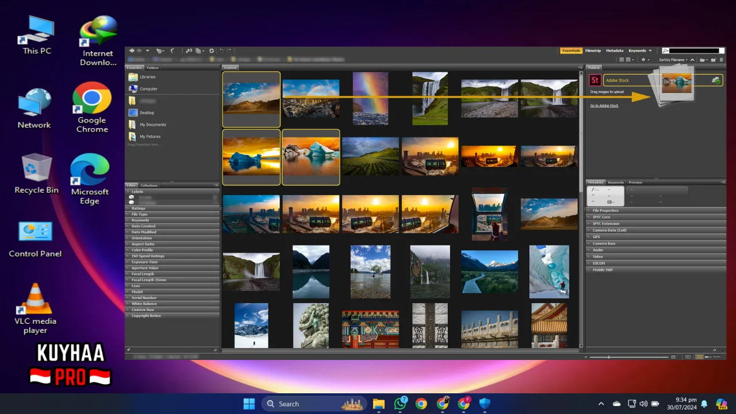Image resolution: width=736 pixels, height=414 pixels.
Task: Select the rainbow portrait thumbnail
Action: pos(370,98)
